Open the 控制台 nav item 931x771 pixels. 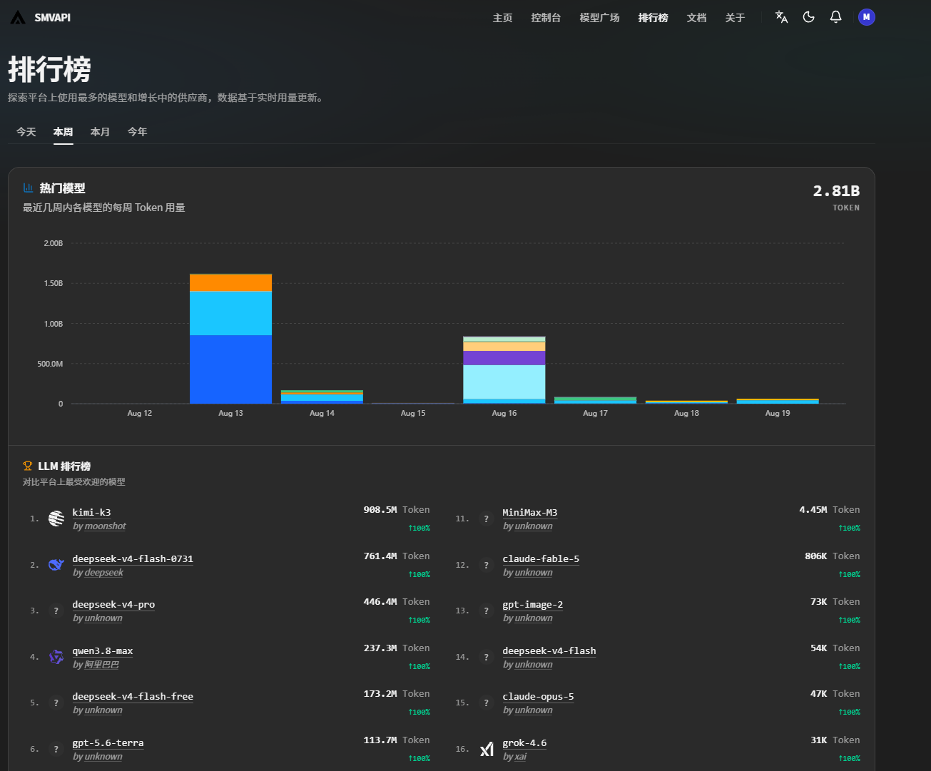(546, 17)
